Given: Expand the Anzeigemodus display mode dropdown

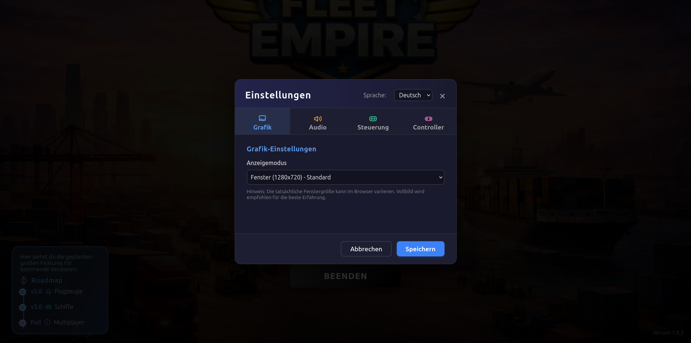Looking at the screenshot, I should tap(345, 177).
